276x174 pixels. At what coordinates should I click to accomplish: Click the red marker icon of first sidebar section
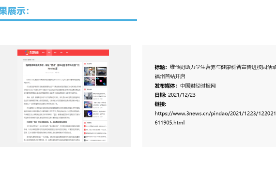tap(85, 64)
